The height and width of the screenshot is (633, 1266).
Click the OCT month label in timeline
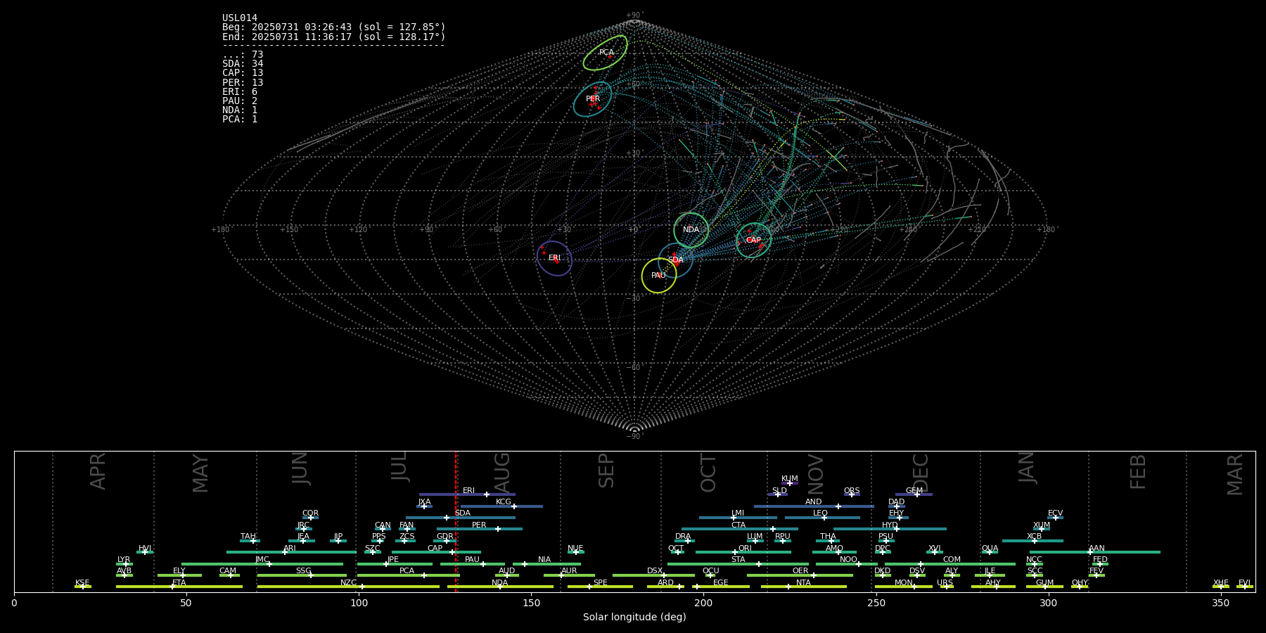point(708,473)
